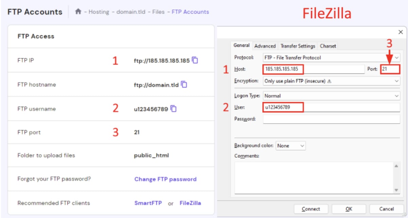Cancel the site manager dialog
The height and width of the screenshot is (218, 408).
click(x=387, y=209)
